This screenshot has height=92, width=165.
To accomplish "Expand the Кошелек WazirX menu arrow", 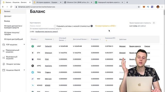I will (24, 70).
